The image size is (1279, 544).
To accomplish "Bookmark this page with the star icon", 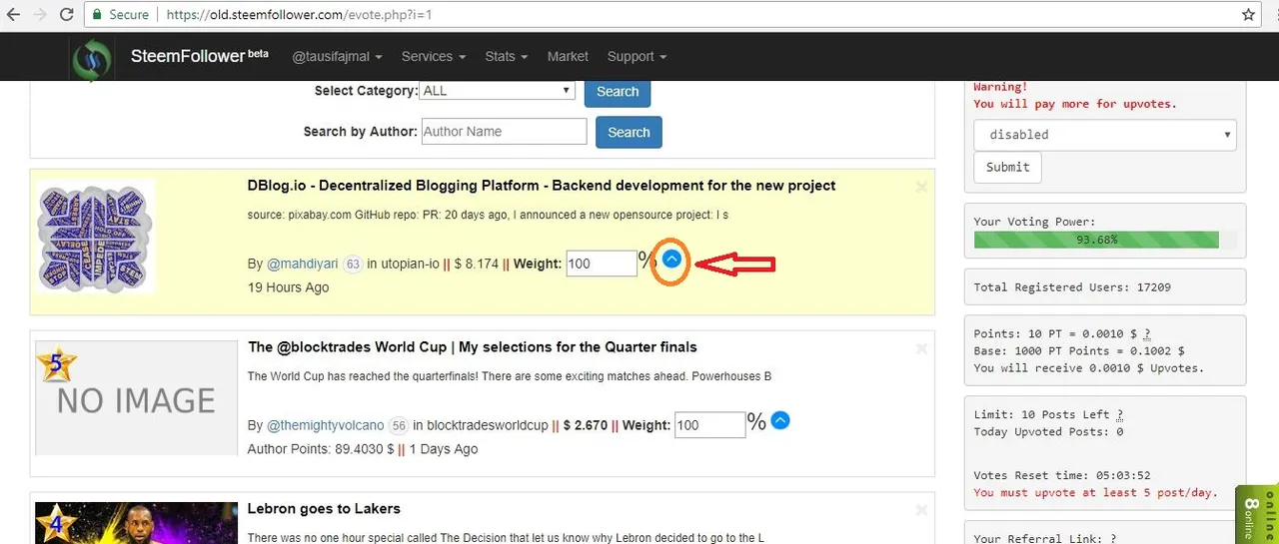I will point(1249,15).
